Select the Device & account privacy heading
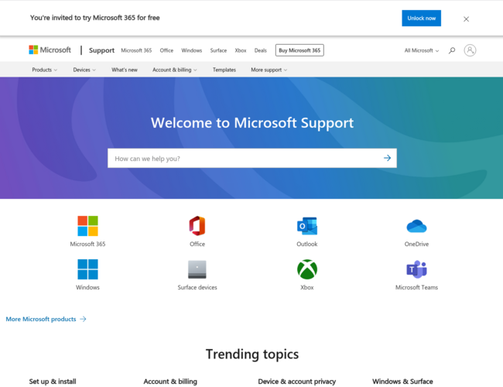503x387 pixels. click(x=296, y=382)
